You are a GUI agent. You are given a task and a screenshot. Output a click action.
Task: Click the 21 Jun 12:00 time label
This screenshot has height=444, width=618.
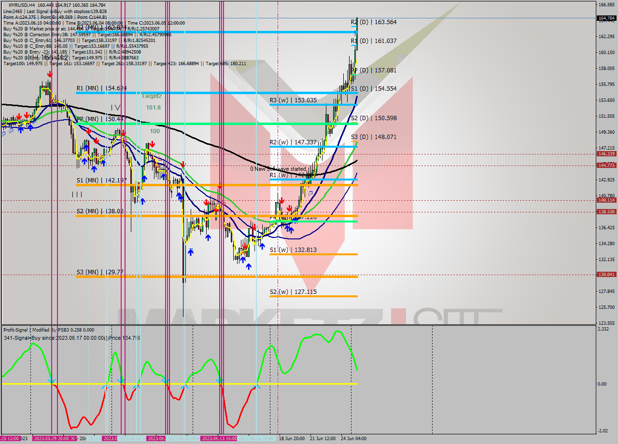click(323, 439)
